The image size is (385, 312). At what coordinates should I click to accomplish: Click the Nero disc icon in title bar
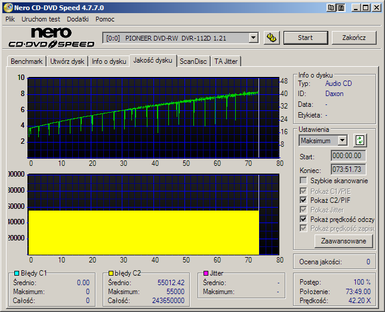[x=8, y=8]
